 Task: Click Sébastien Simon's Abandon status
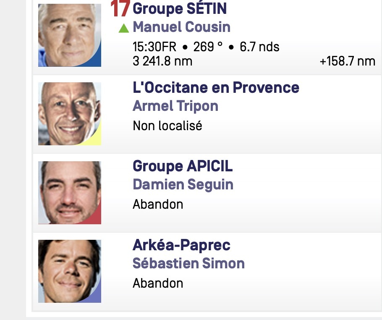tap(158, 283)
